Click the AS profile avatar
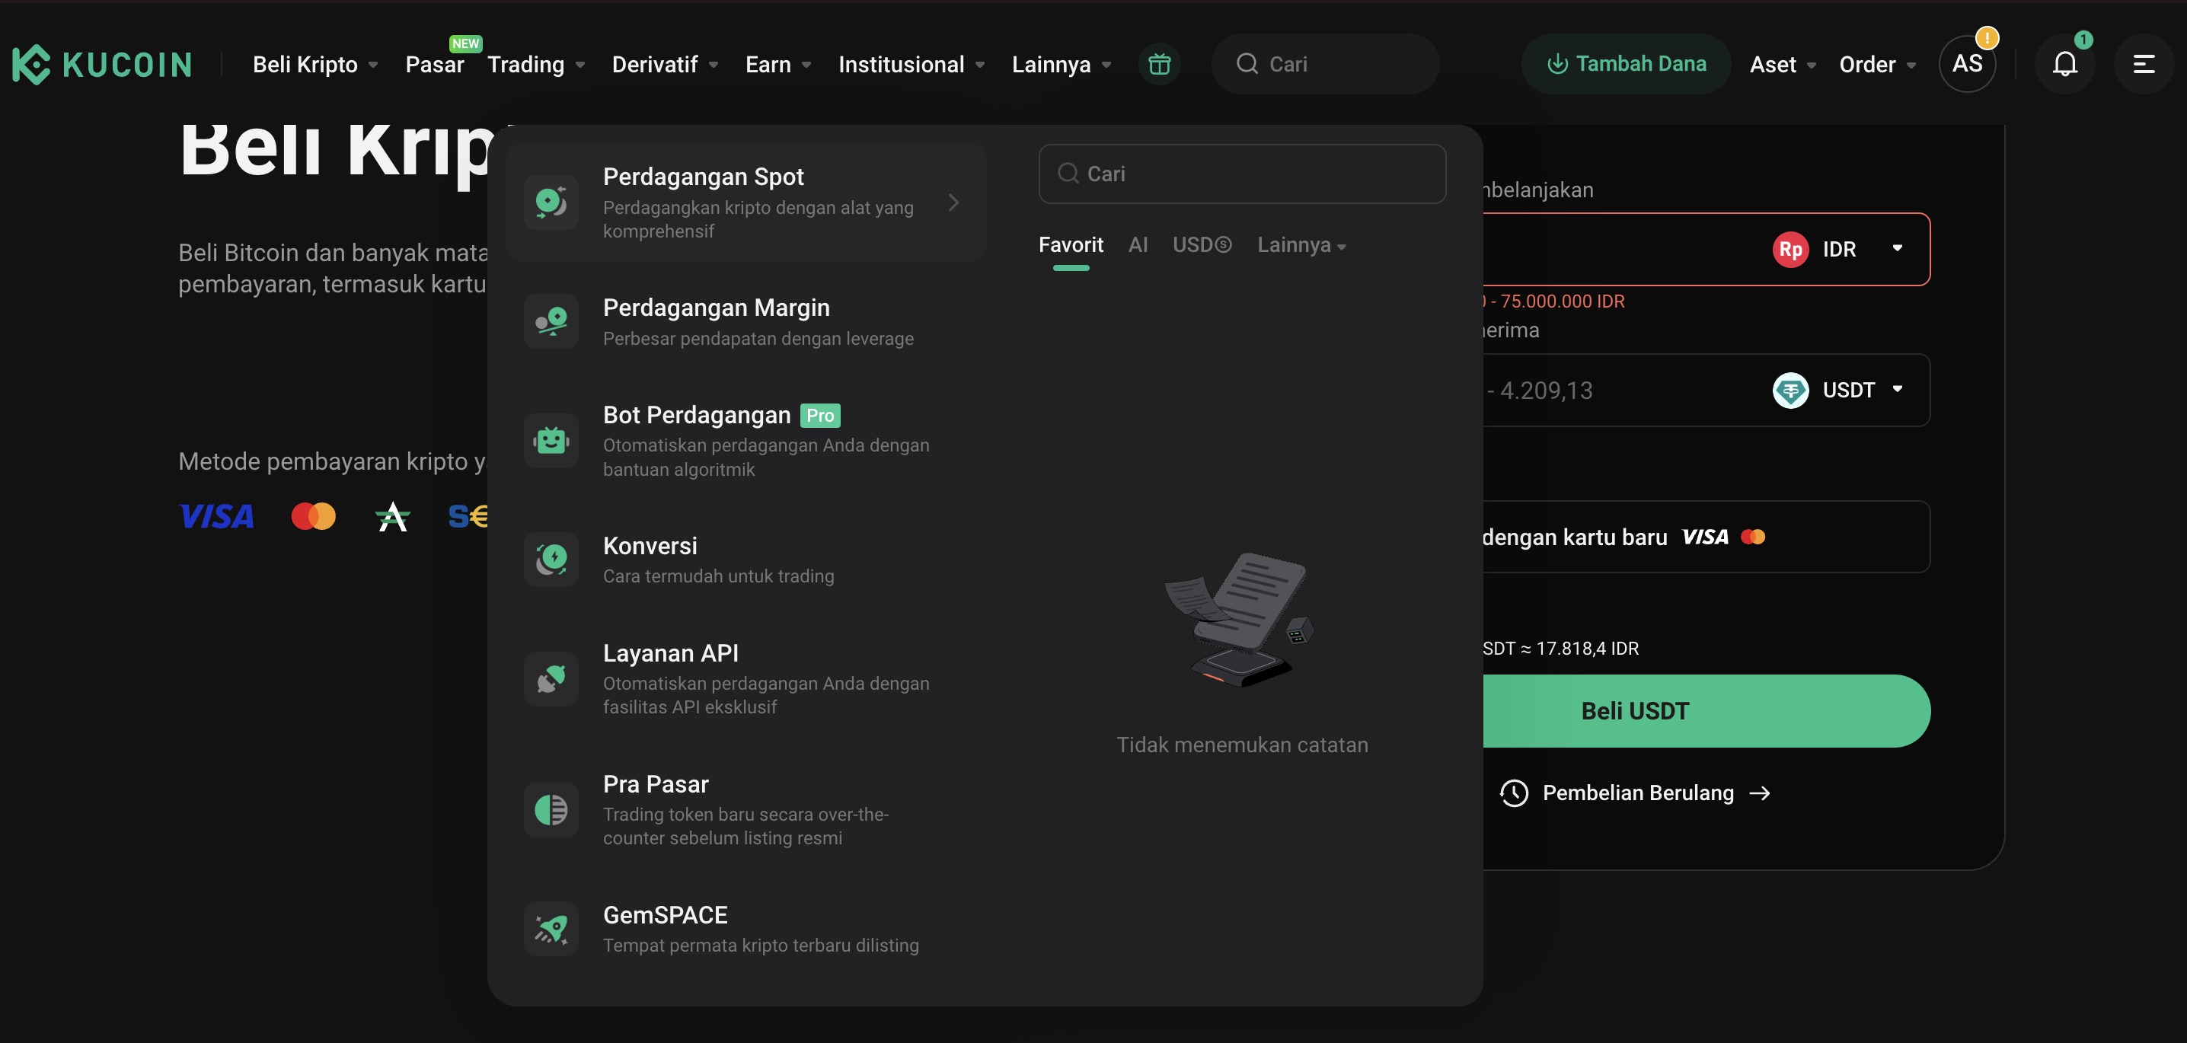The width and height of the screenshot is (2187, 1043). 1968,64
